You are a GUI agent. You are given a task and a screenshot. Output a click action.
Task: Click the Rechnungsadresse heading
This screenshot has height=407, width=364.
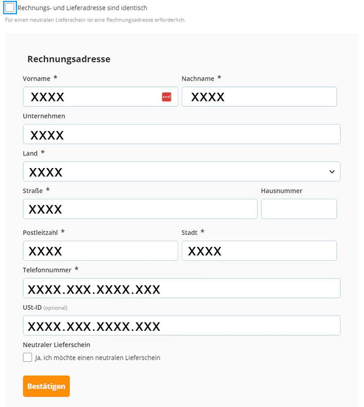click(x=69, y=59)
